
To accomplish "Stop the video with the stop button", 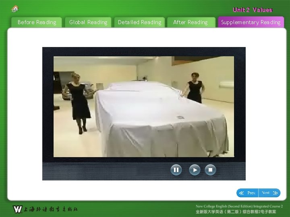I will pos(210,170).
